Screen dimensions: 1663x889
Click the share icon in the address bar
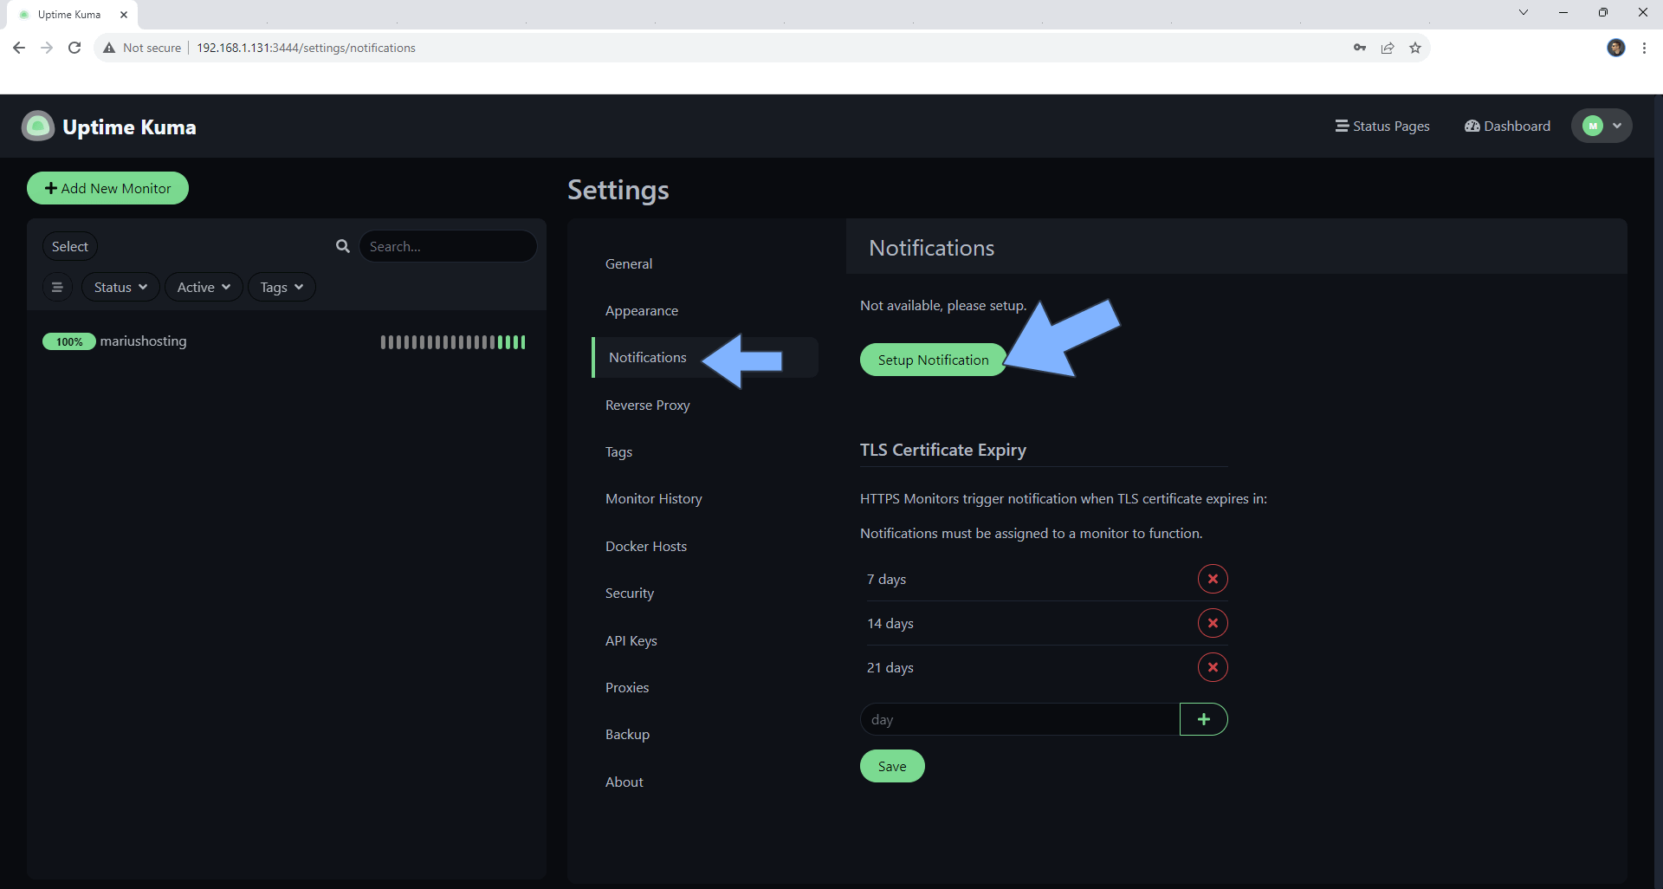pyautogui.click(x=1388, y=48)
